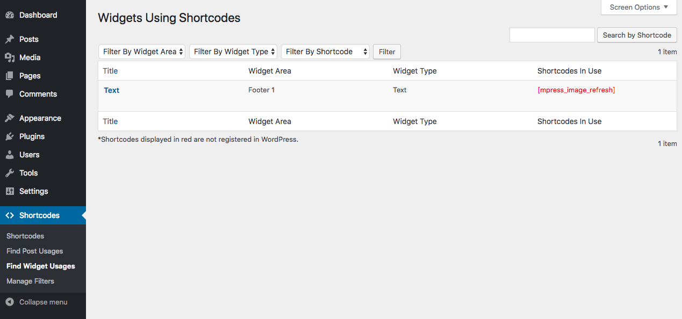Click the Dashboard gauge icon

coord(10,15)
